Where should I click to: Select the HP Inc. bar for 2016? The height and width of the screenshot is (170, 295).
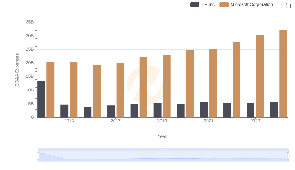point(88,112)
